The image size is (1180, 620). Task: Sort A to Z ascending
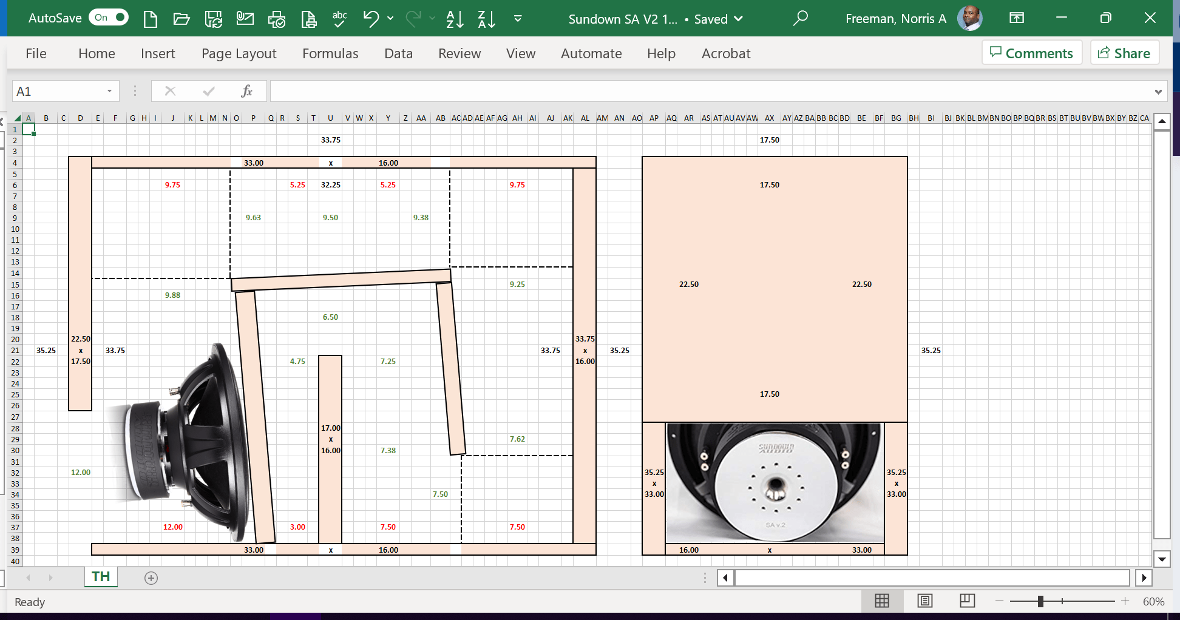[x=455, y=19]
